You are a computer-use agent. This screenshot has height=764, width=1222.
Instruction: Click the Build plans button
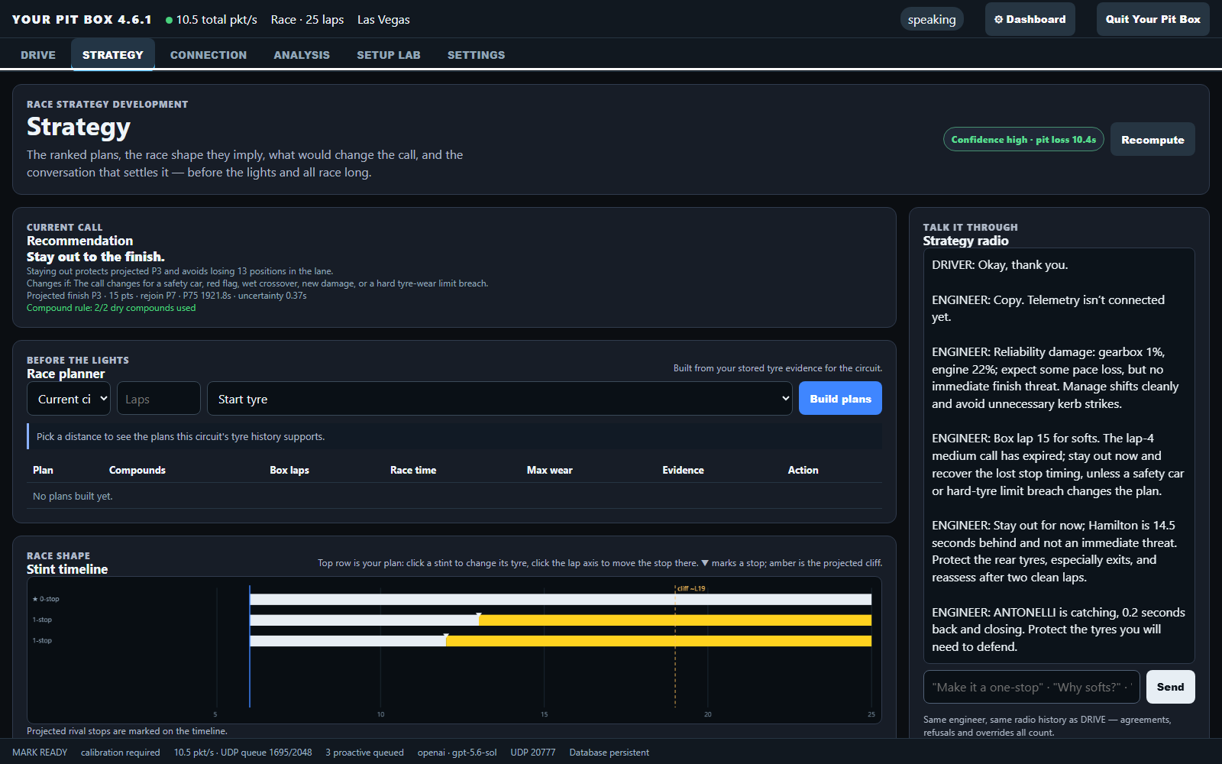coord(840,399)
